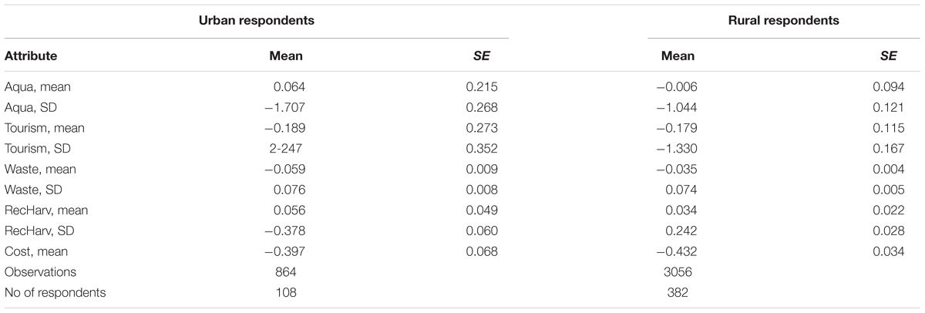Click the Urban respondents header
Image resolution: width=925 pixels, height=313 pixels.
tap(257, 21)
